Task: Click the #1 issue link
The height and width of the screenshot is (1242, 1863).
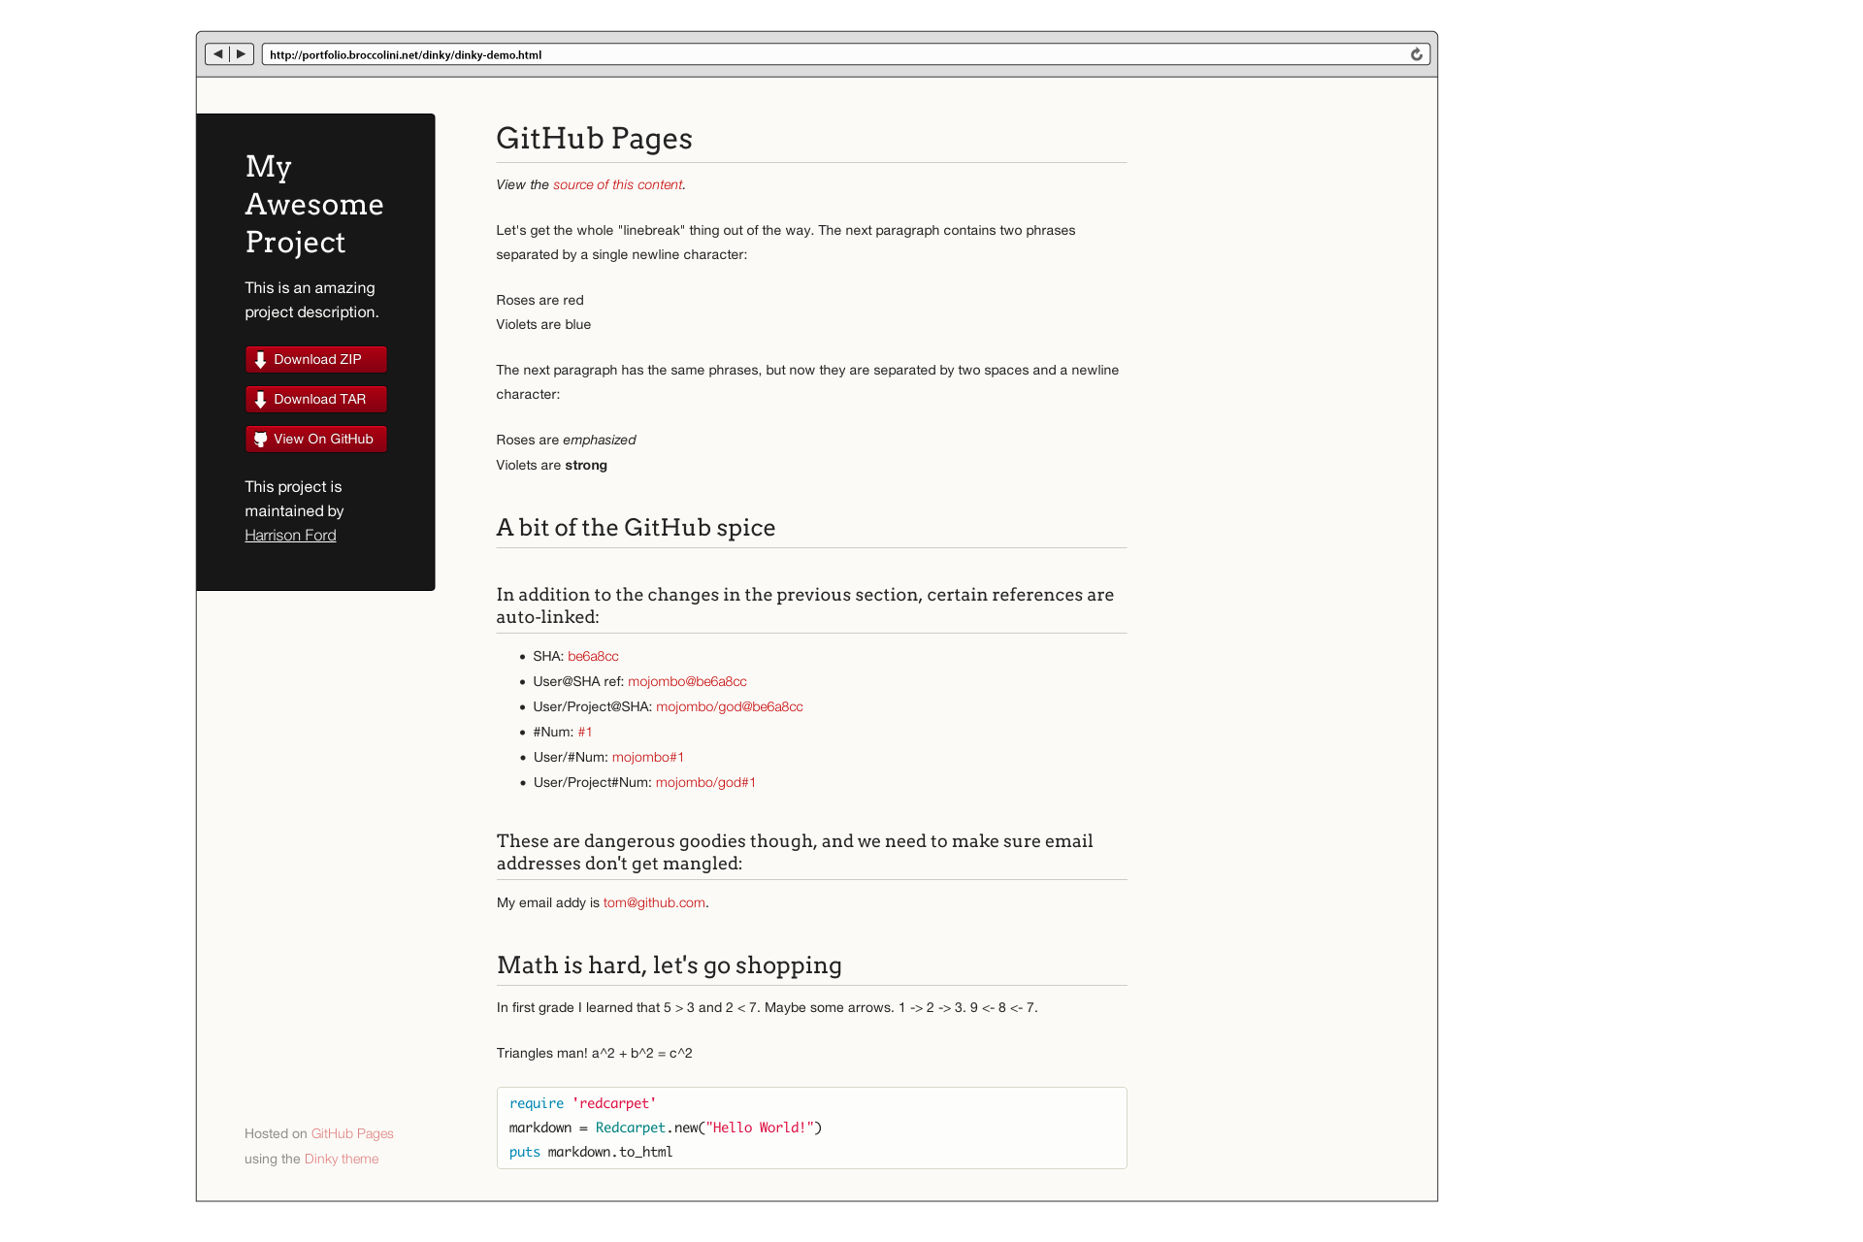Action: [x=585, y=732]
